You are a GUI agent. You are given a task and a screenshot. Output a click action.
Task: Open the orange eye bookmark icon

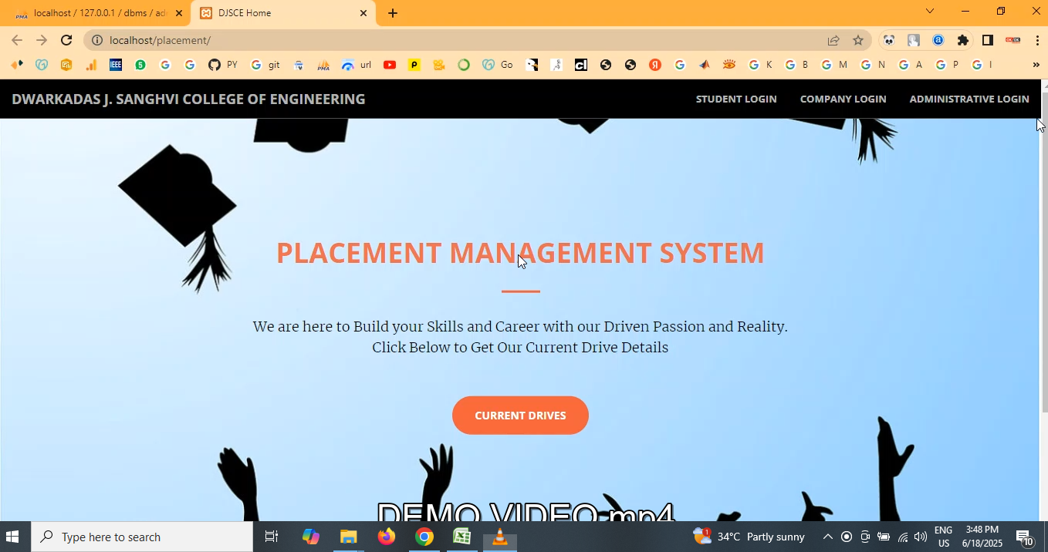[x=729, y=65]
